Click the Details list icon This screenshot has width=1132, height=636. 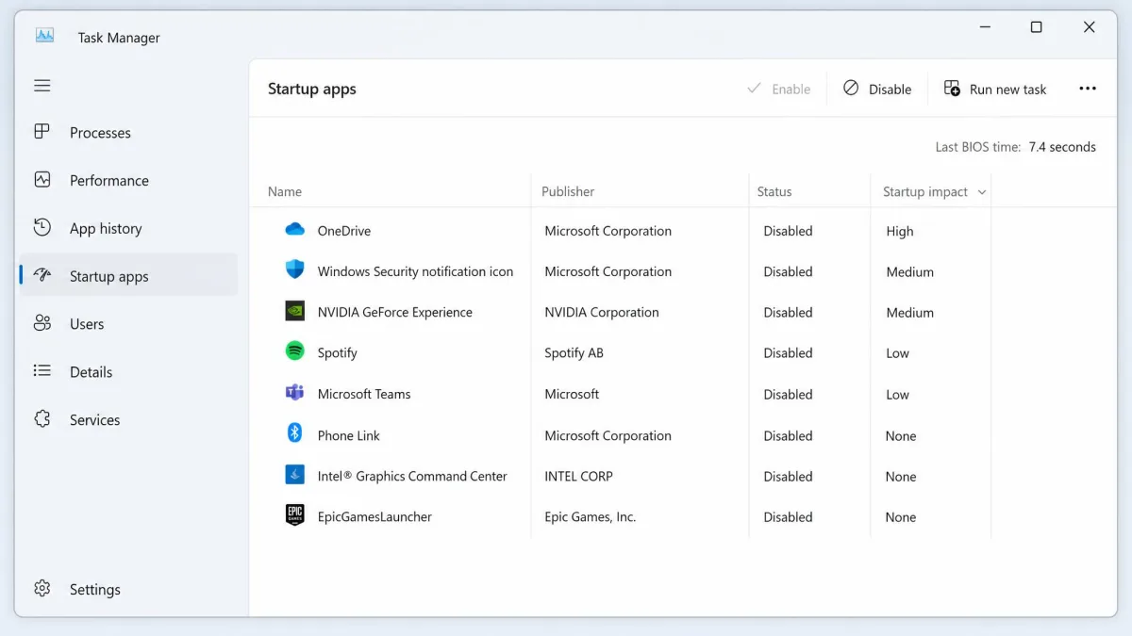point(42,371)
